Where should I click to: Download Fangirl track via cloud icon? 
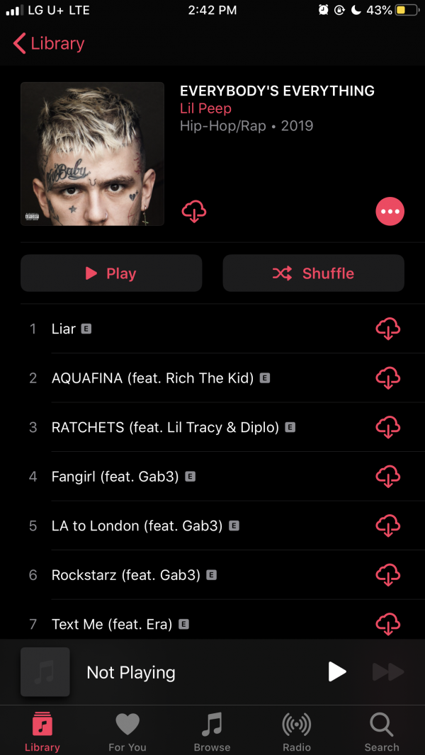click(x=388, y=476)
